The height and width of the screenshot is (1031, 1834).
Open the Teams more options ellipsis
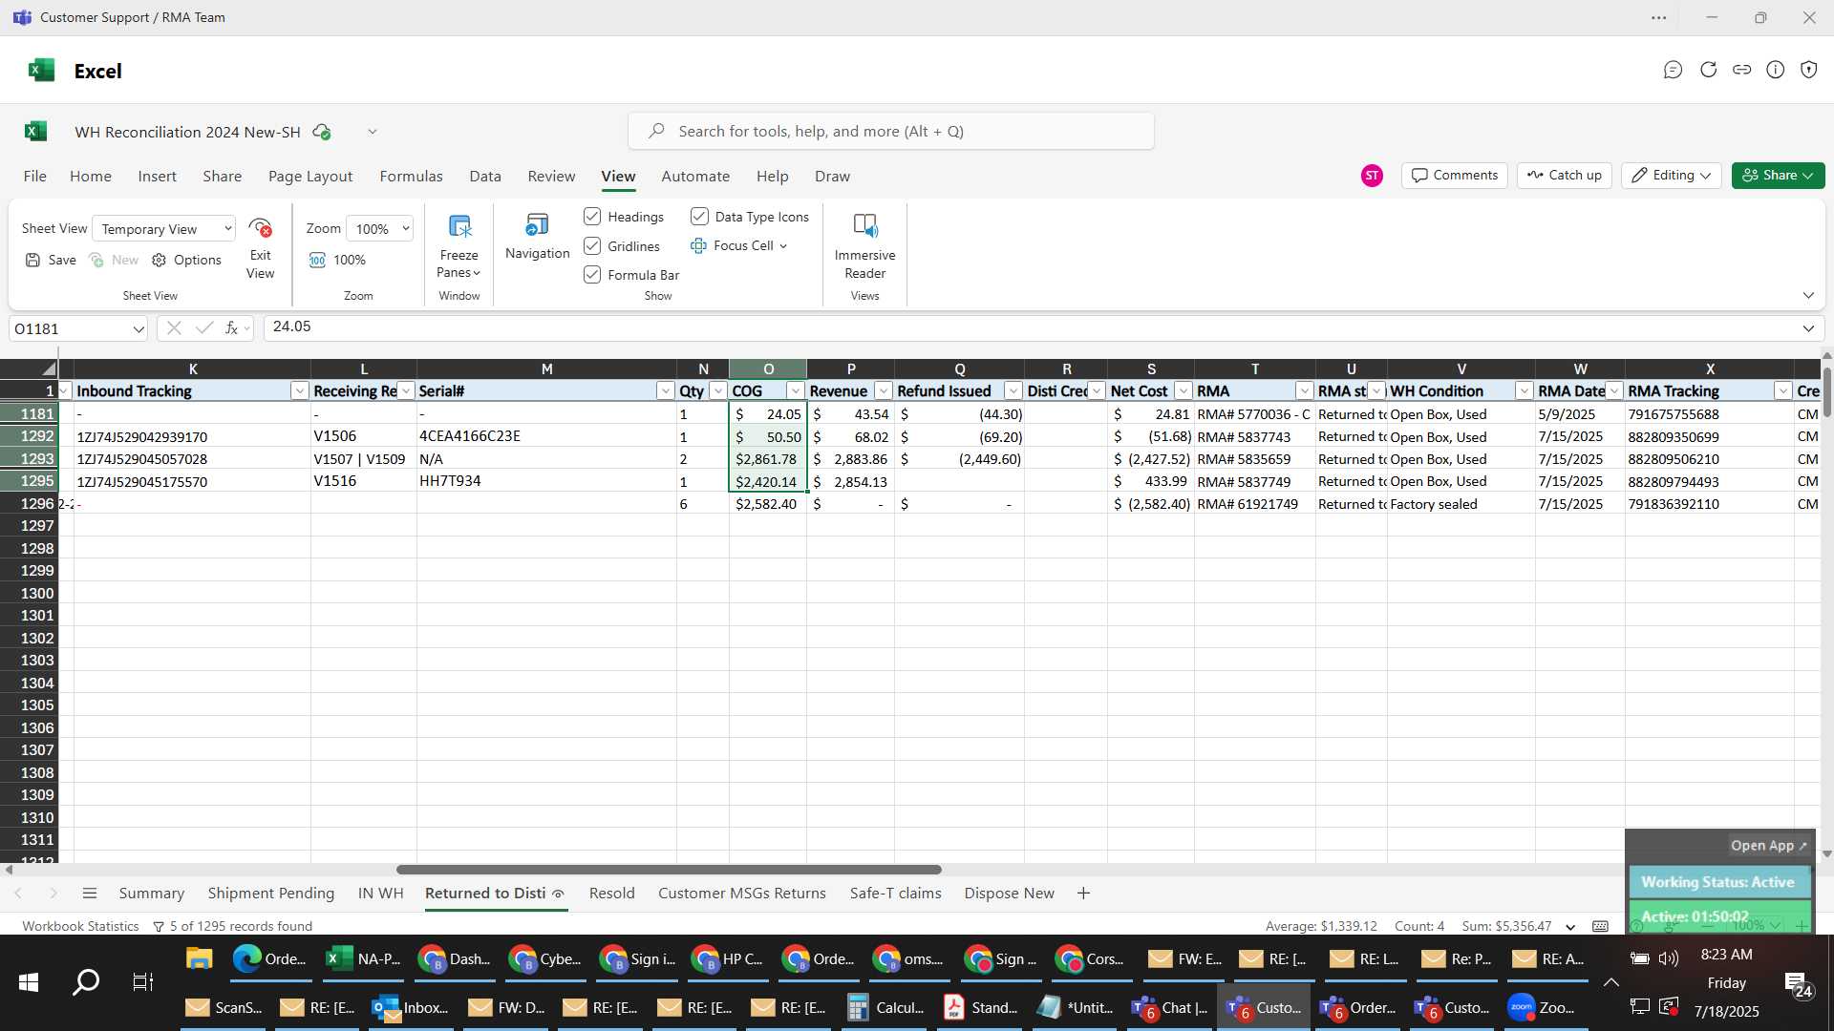[x=1659, y=18]
